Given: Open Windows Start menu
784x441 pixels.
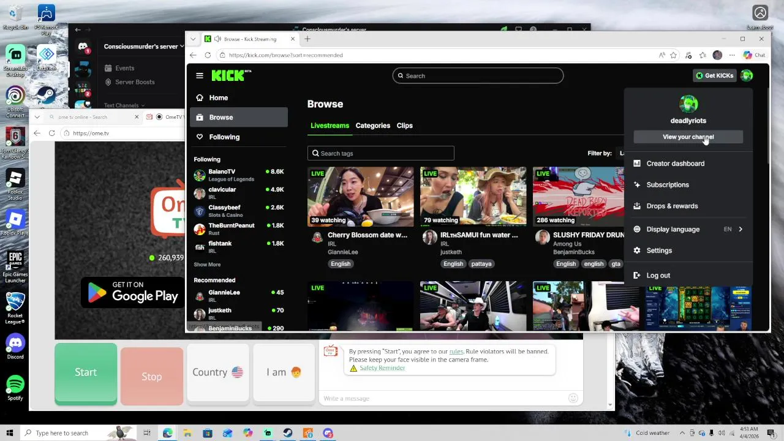Looking at the screenshot, I should (x=9, y=433).
